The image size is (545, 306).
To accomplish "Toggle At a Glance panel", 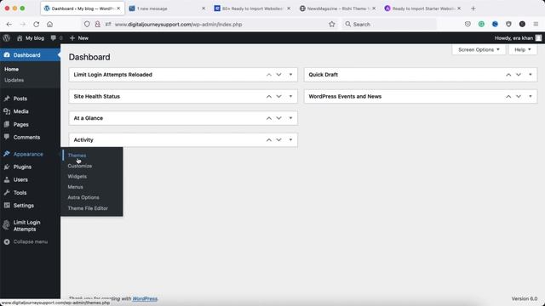I will pyautogui.click(x=290, y=118).
